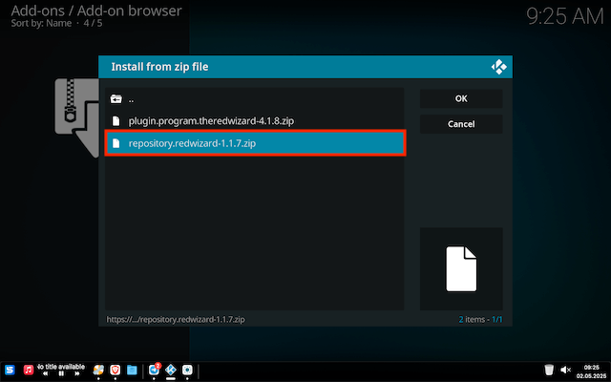
Task: Click the Add-ons / Add-on browser heading
Action: (x=96, y=11)
